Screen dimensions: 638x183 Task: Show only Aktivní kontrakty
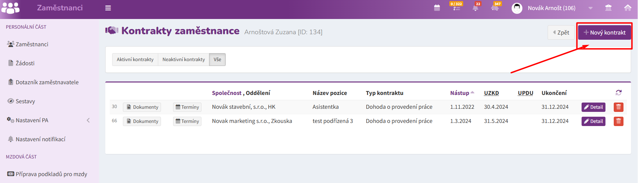coord(135,59)
